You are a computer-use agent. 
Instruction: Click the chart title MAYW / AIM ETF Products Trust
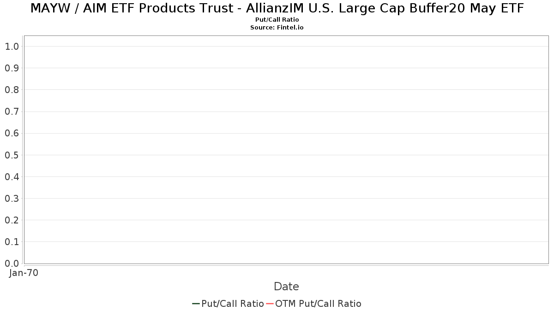click(x=277, y=8)
